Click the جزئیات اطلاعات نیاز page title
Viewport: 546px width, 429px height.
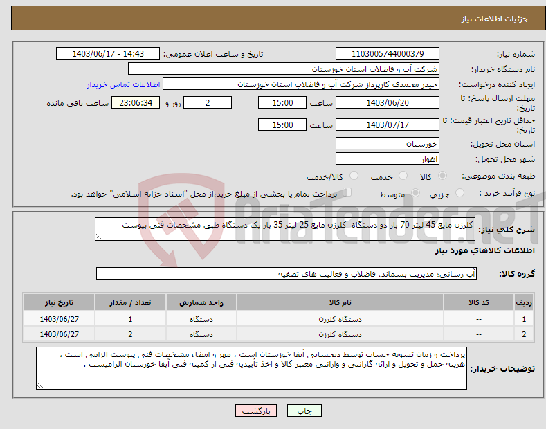point(495,19)
